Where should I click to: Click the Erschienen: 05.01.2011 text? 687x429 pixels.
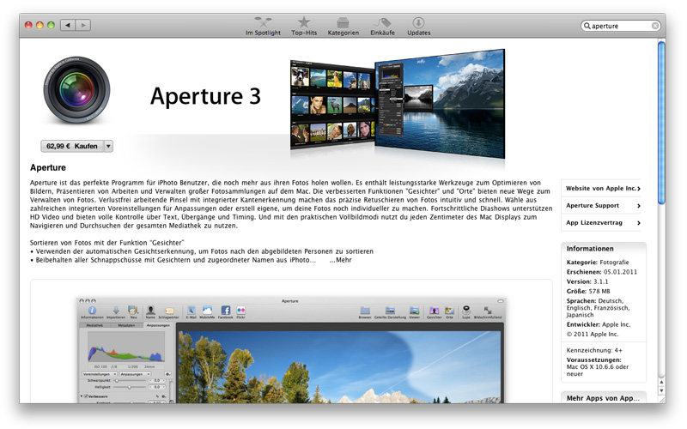(602, 272)
